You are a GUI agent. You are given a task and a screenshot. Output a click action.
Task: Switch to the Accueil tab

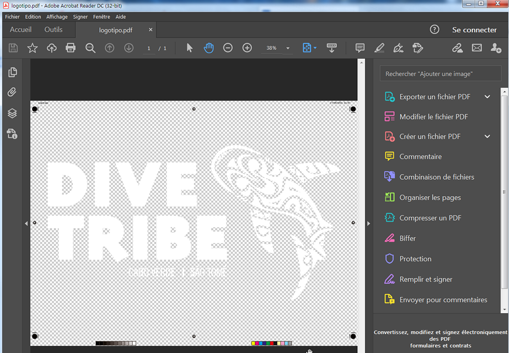click(21, 30)
